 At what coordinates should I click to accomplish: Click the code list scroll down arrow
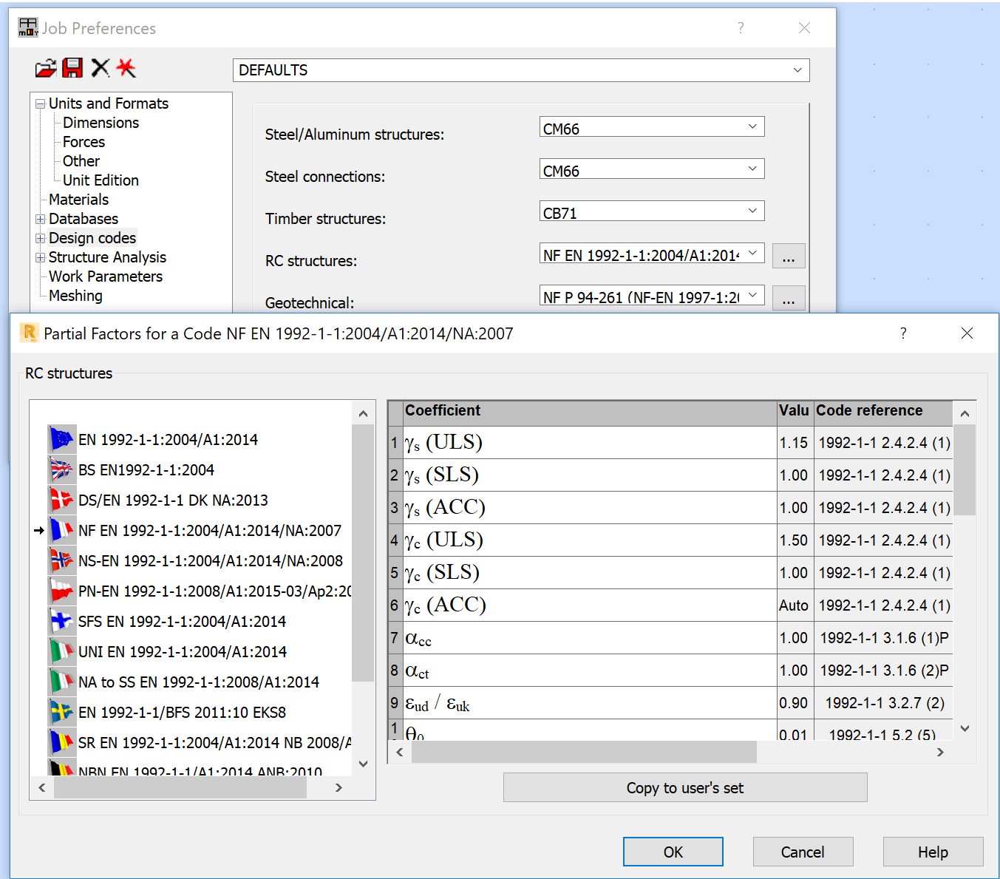(363, 764)
